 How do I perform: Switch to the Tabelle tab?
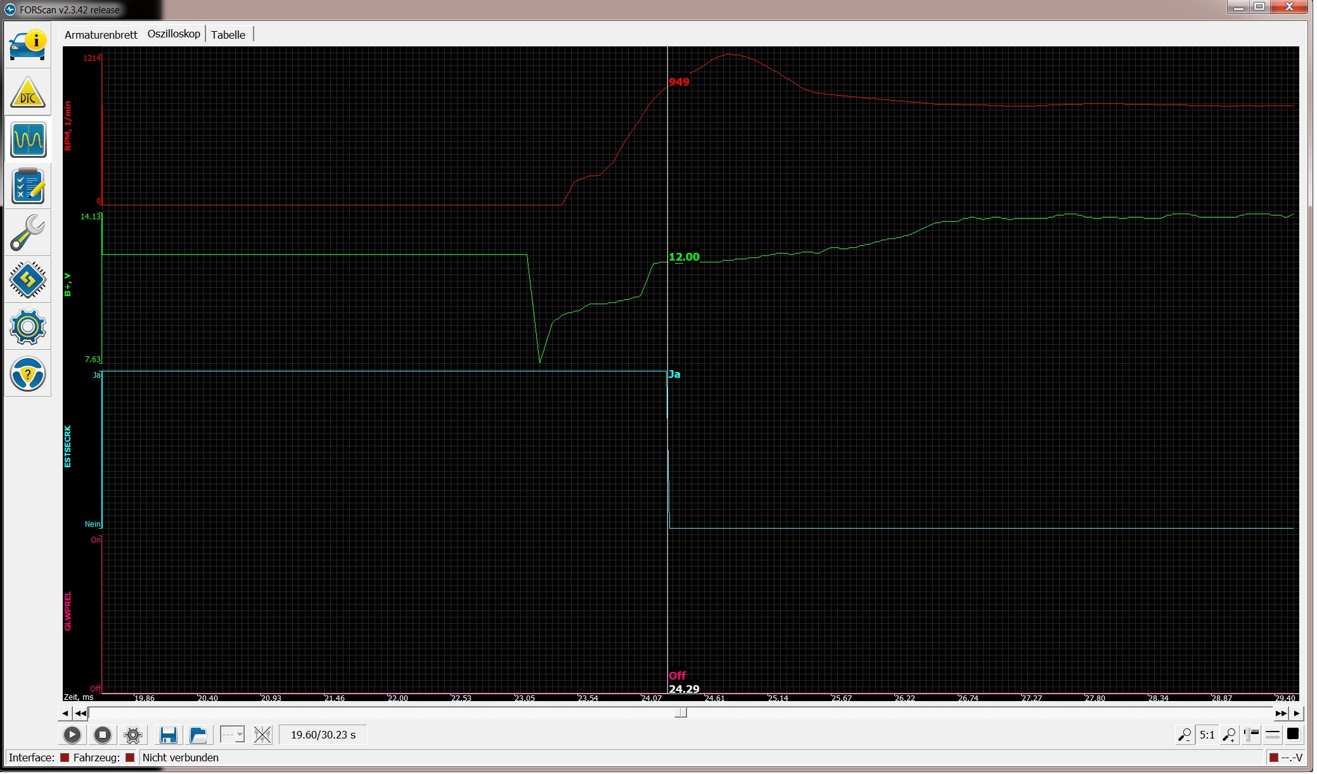[x=228, y=35]
